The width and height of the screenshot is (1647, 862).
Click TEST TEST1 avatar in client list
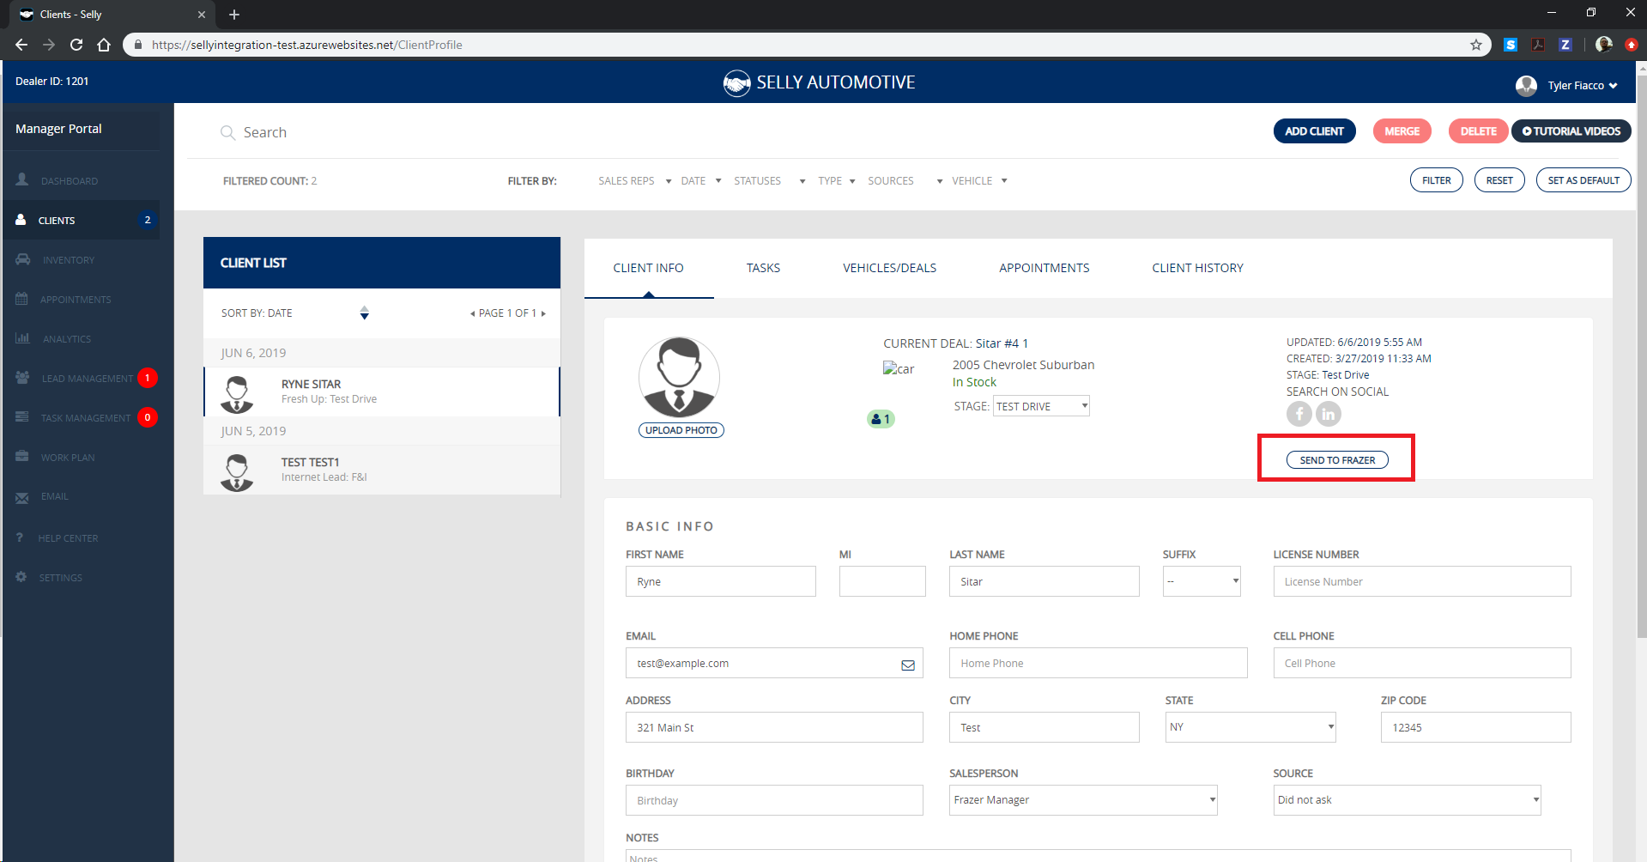coord(237,471)
